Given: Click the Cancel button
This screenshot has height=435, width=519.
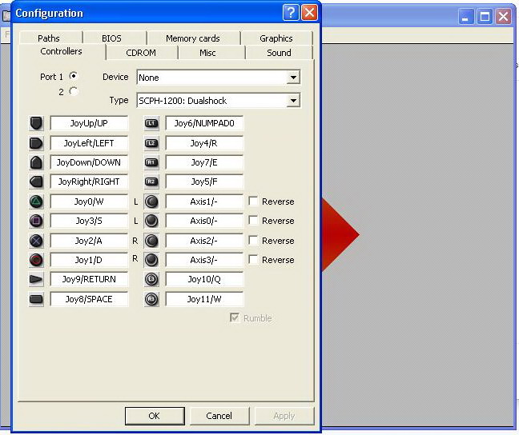Looking at the screenshot, I should [219, 416].
